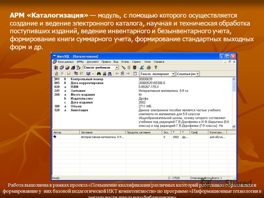Open the Документ menu
The width and height of the screenshot is (264, 198).
click(93, 62)
